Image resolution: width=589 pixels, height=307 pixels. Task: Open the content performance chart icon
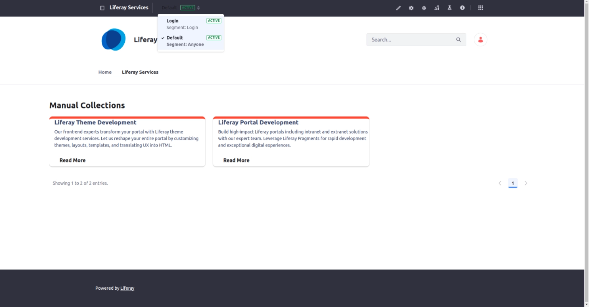(437, 8)
